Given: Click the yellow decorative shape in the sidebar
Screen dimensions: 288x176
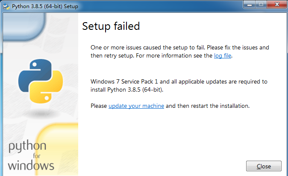Looking at the screenshot, I should coord(57,149).
